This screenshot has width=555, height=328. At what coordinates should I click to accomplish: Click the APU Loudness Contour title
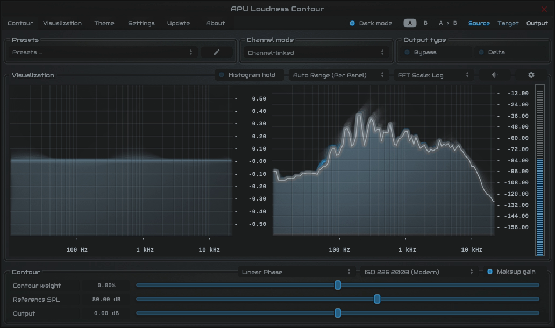(x=277, y=9)
